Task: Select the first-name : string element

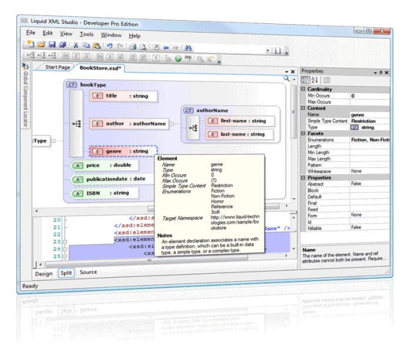Action: (x=240, y=121)
